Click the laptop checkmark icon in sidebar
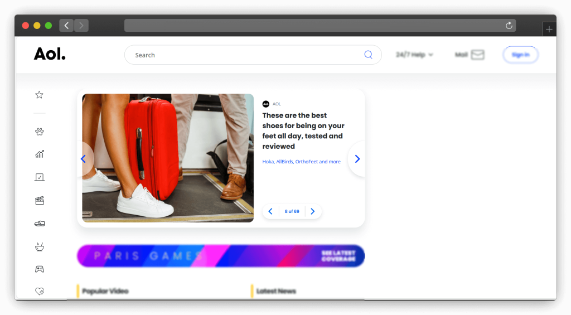The height and width of the screenshot is (315, 571). (39, 177)
